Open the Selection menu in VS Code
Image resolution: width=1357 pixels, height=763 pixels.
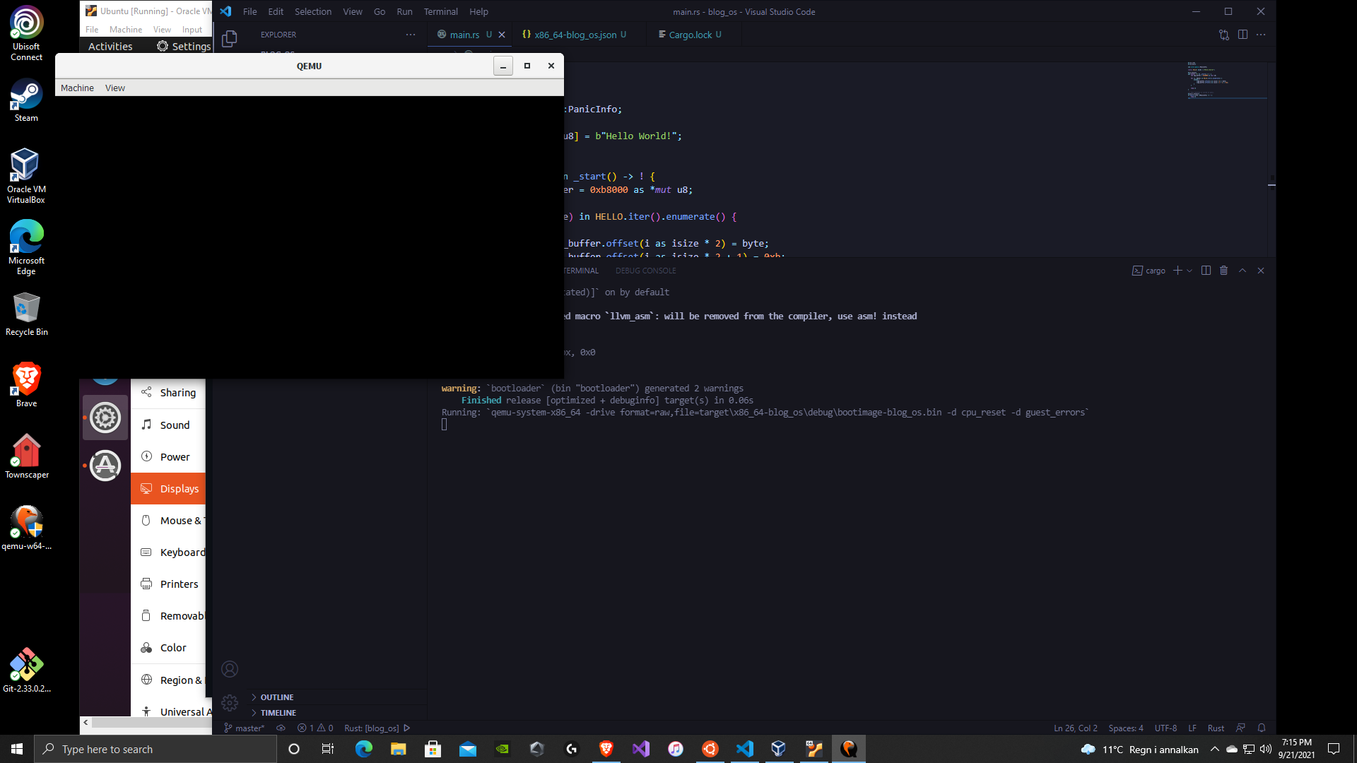coord(313,12)
